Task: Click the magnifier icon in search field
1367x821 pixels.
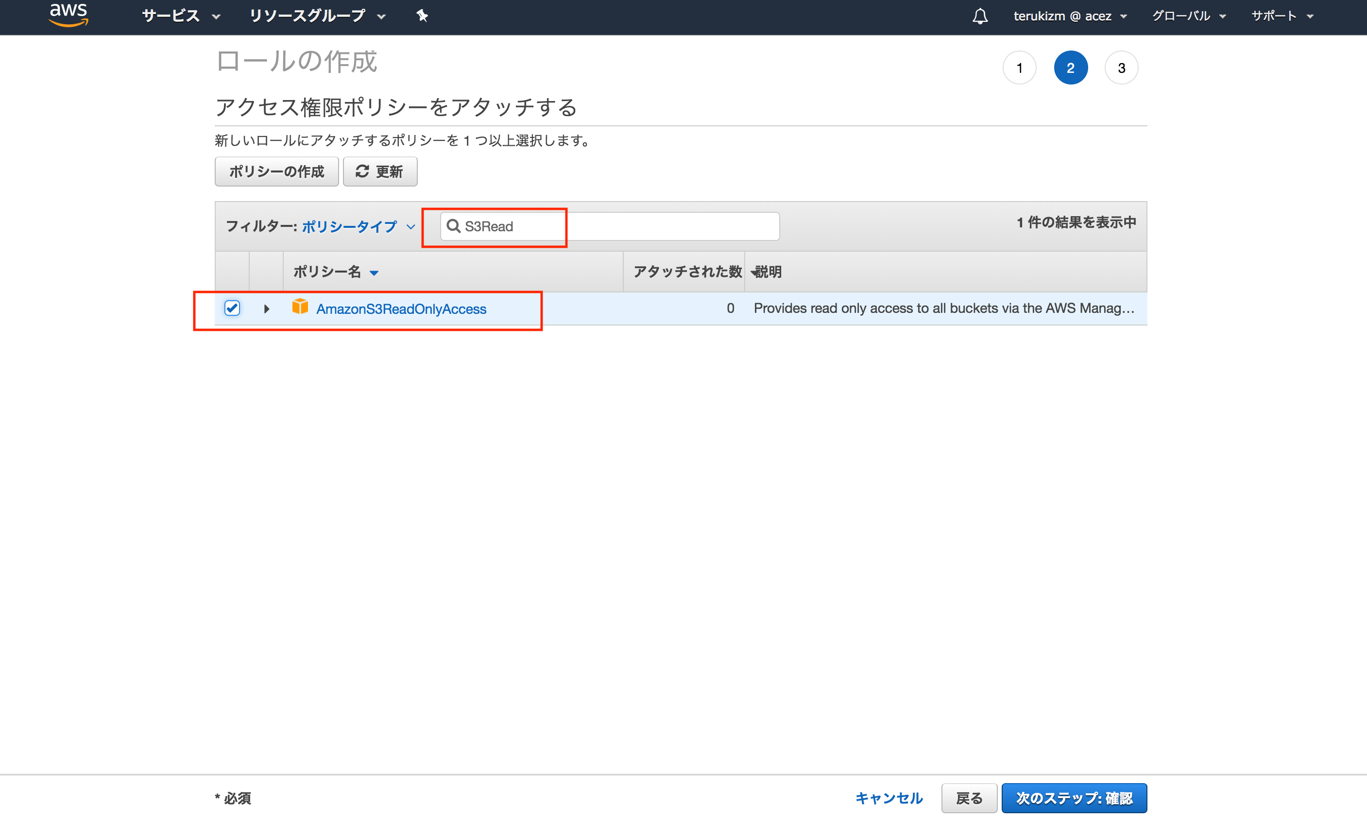Action: coord(454,226)
